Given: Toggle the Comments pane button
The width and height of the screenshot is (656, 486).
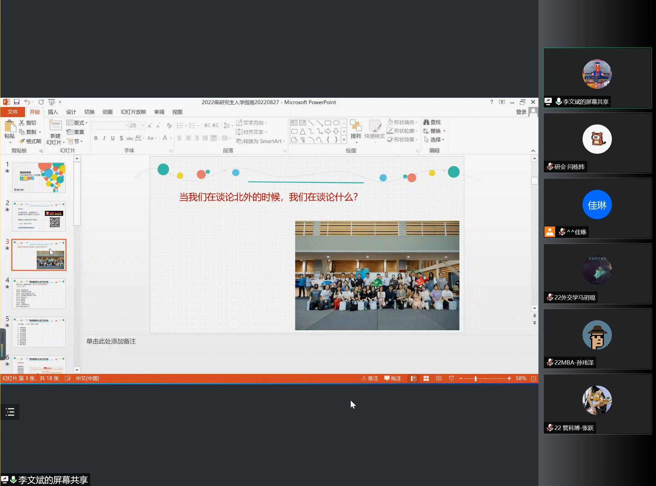Looking at the screenshot, I should pos(392,378).
